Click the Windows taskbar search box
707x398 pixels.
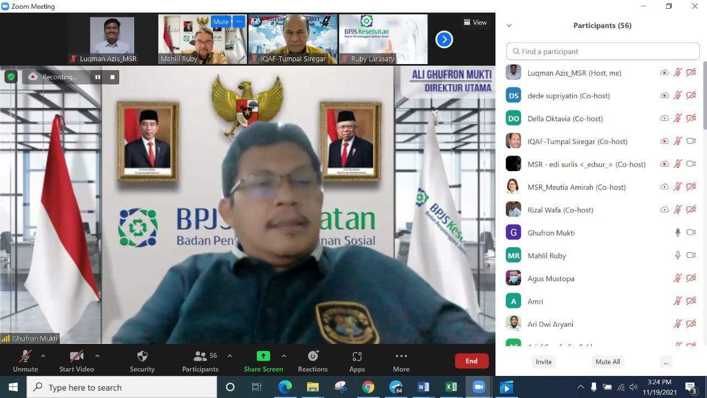tap(122, 388)
